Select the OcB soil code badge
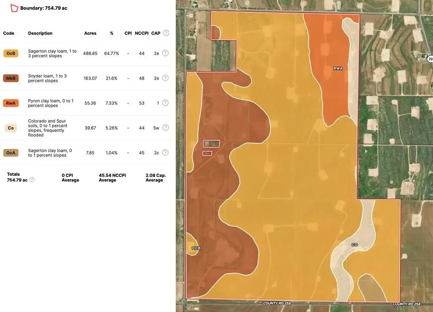Image resolution: width=433 pixels, height=312 pixels. pos(11,53)
